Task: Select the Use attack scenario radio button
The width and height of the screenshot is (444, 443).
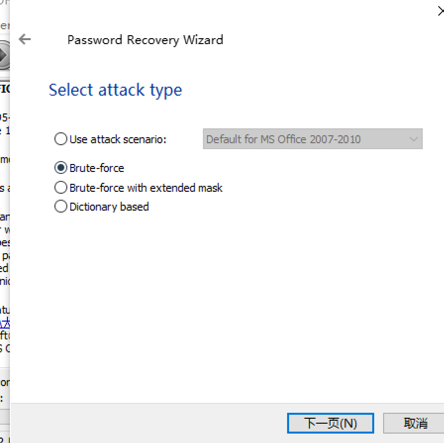Action: [x=61, y=139]
